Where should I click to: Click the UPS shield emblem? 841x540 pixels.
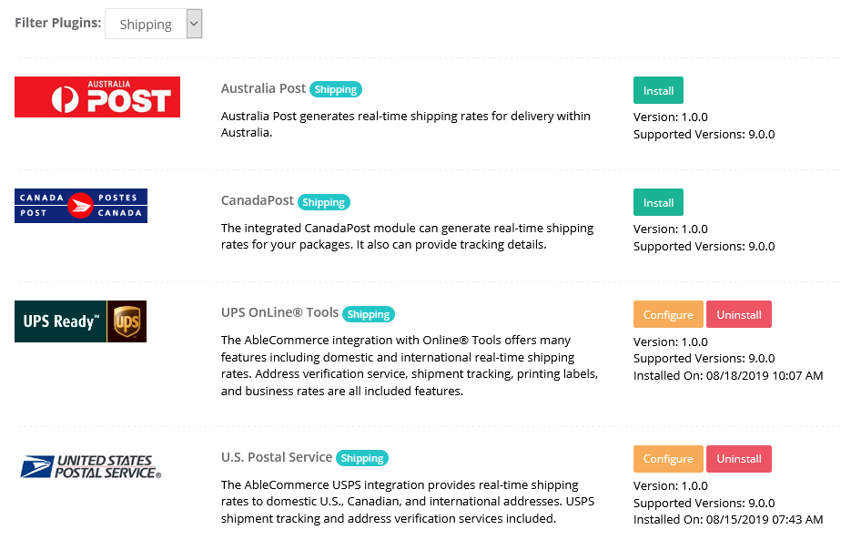tap(127, 321)
